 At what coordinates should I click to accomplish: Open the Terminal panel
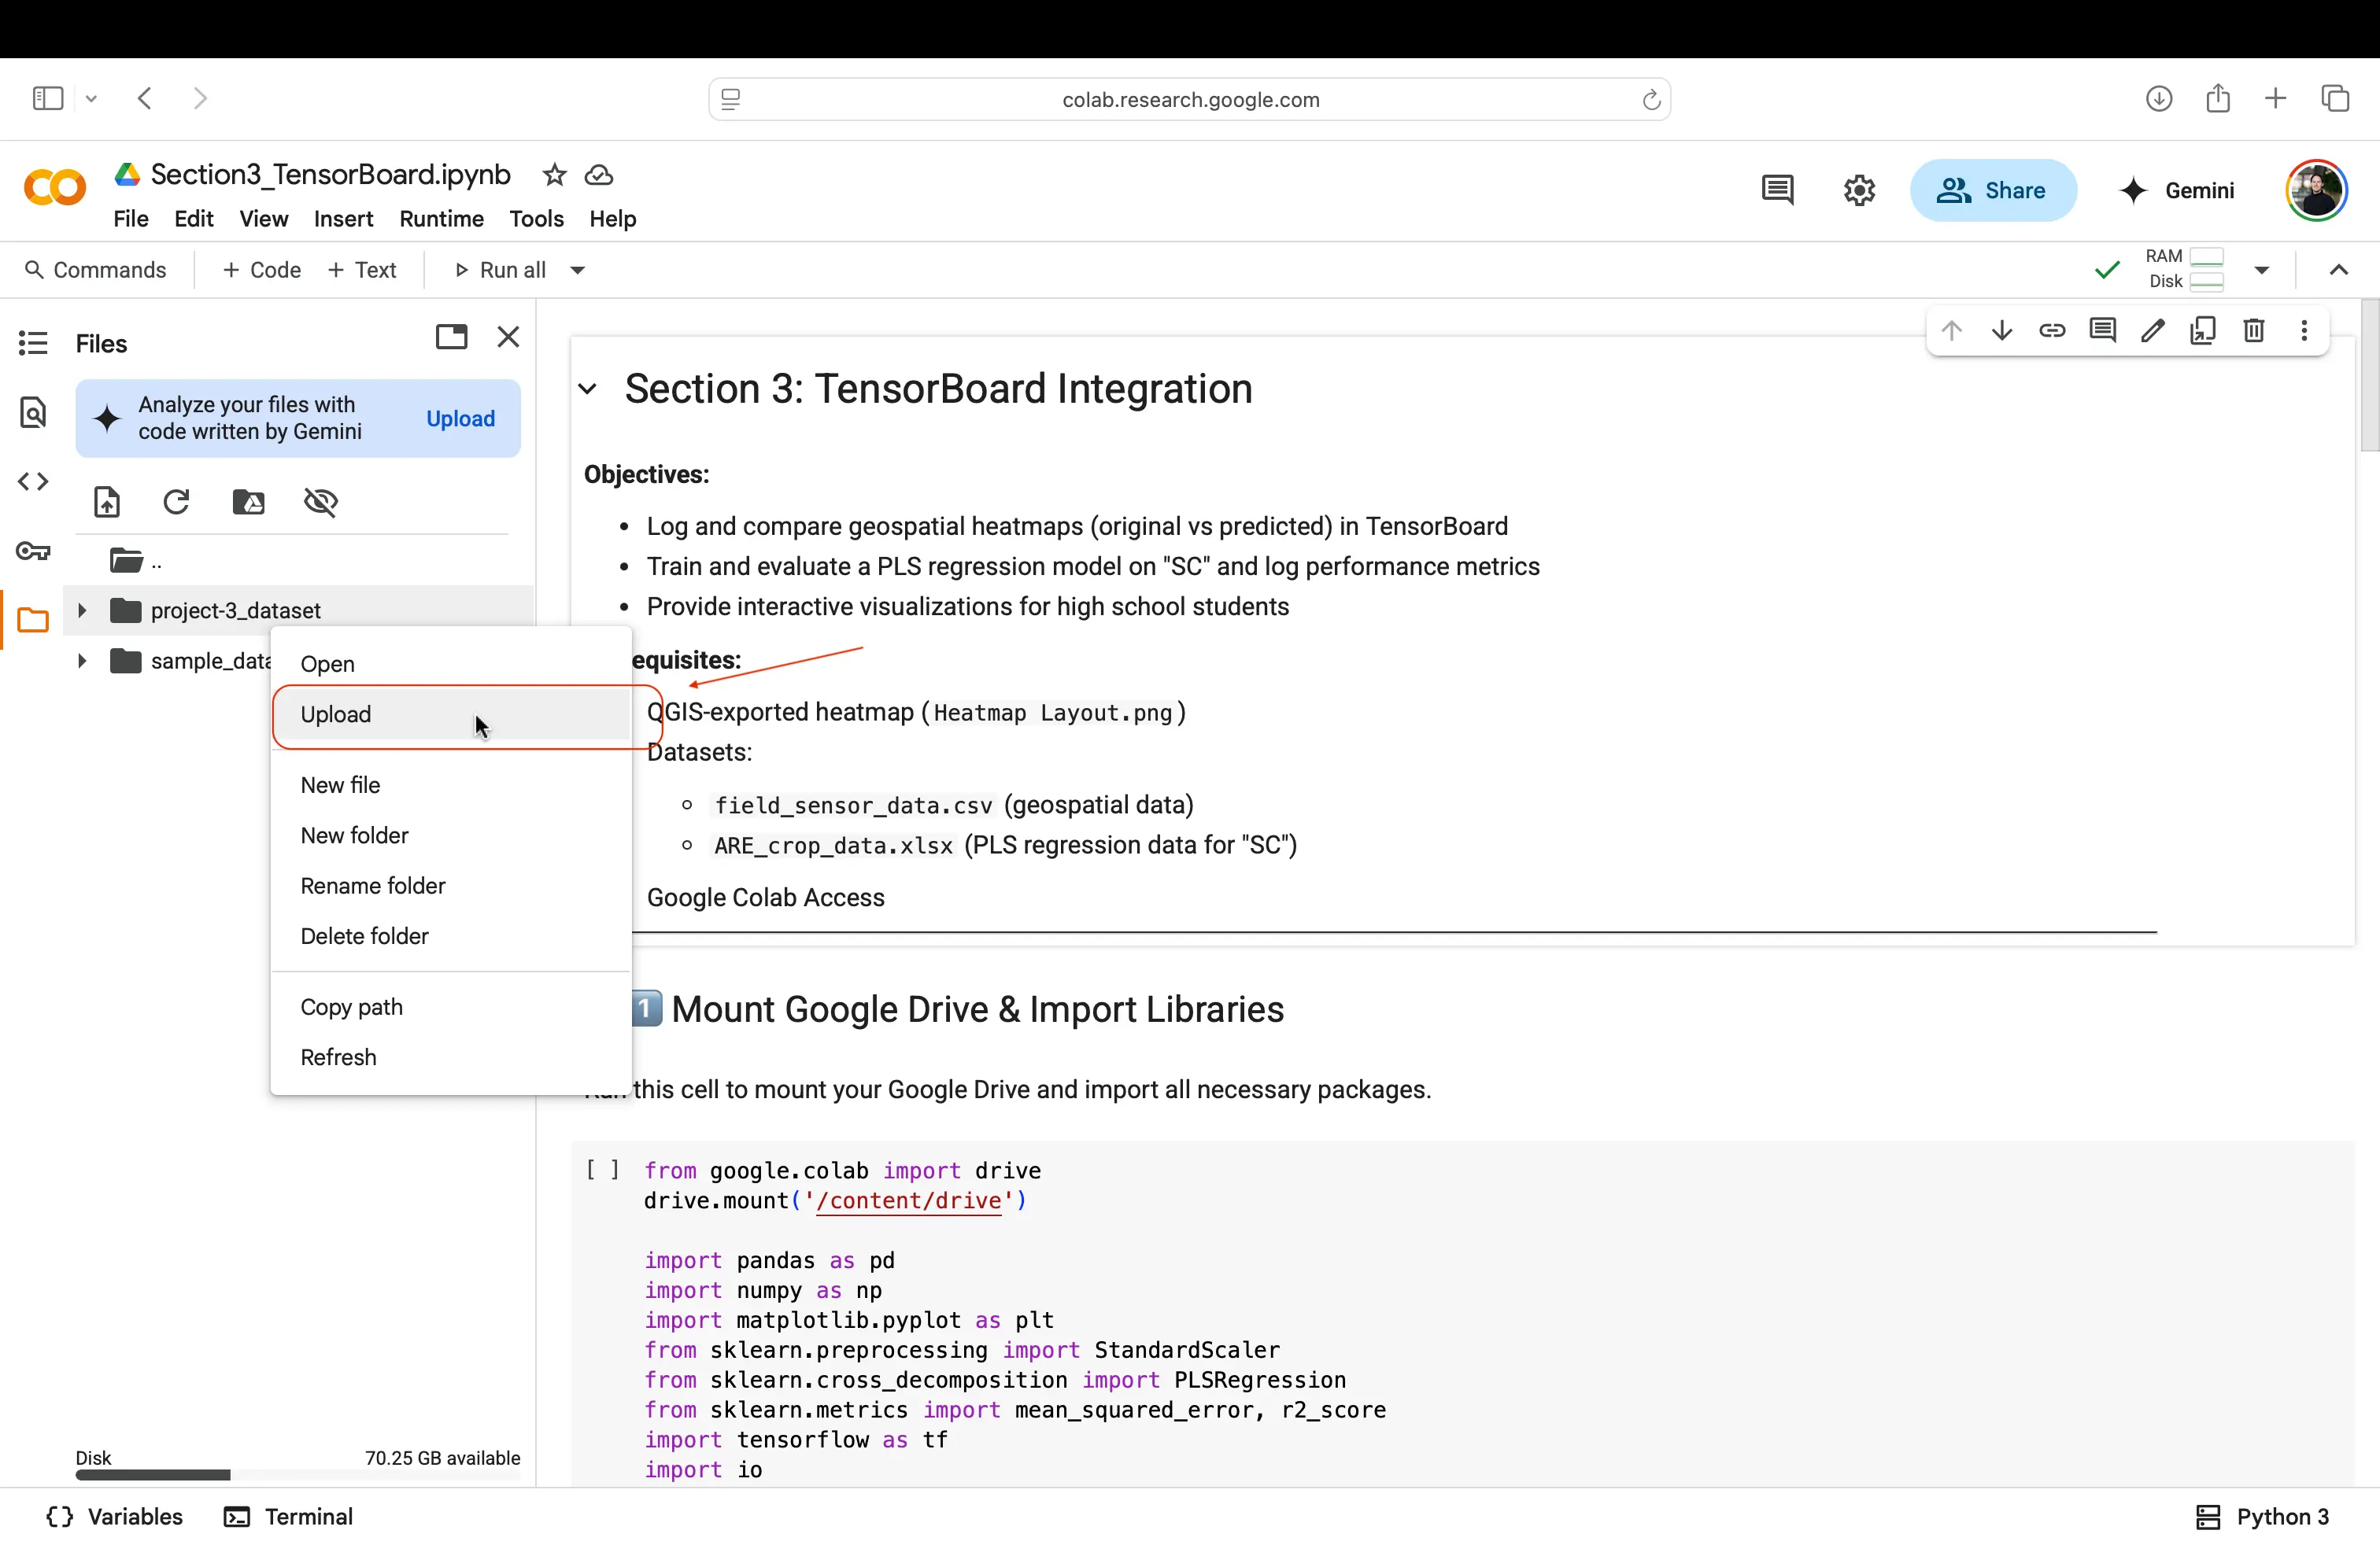point(289,1516)
